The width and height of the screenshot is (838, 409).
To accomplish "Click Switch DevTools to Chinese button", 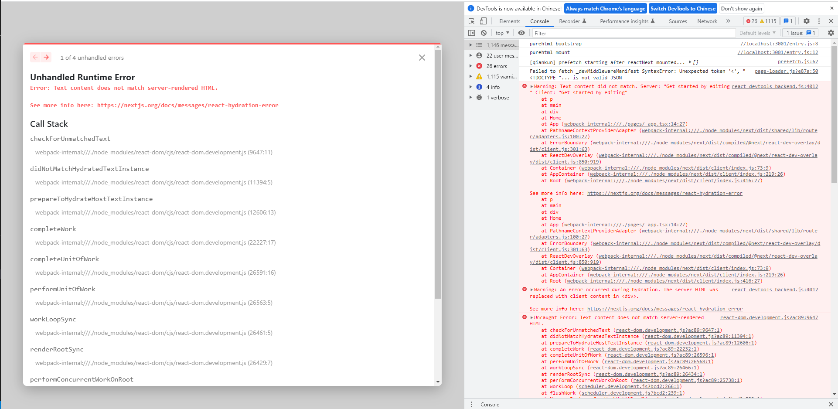I will tap(683, 8).
